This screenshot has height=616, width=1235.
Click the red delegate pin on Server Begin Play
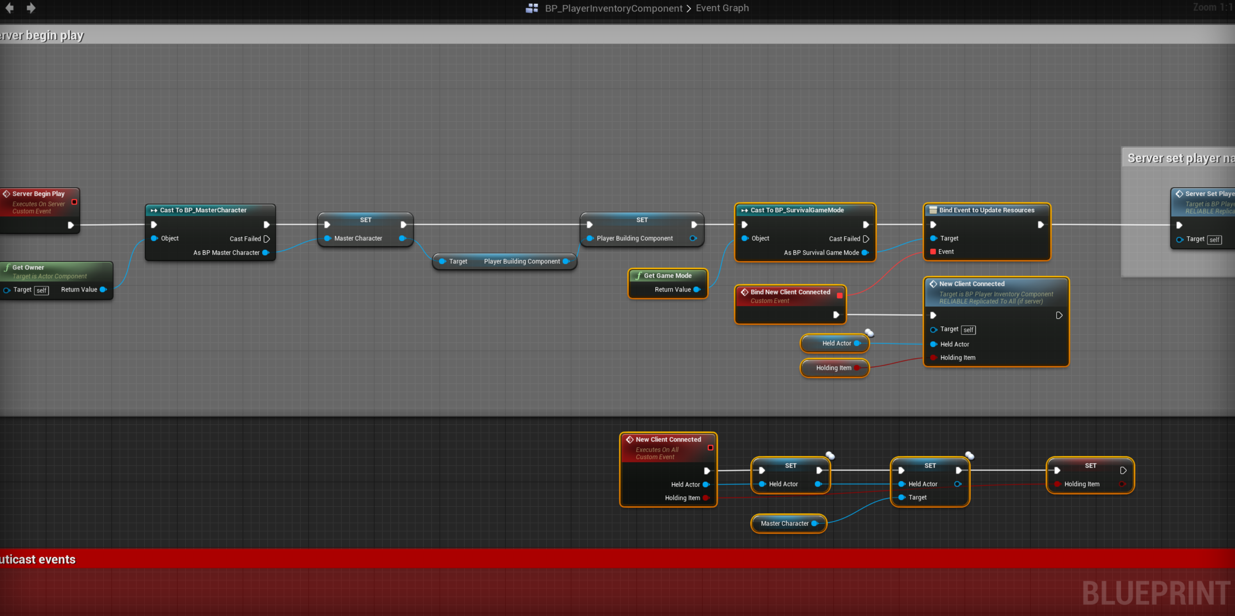coord(74,202)
